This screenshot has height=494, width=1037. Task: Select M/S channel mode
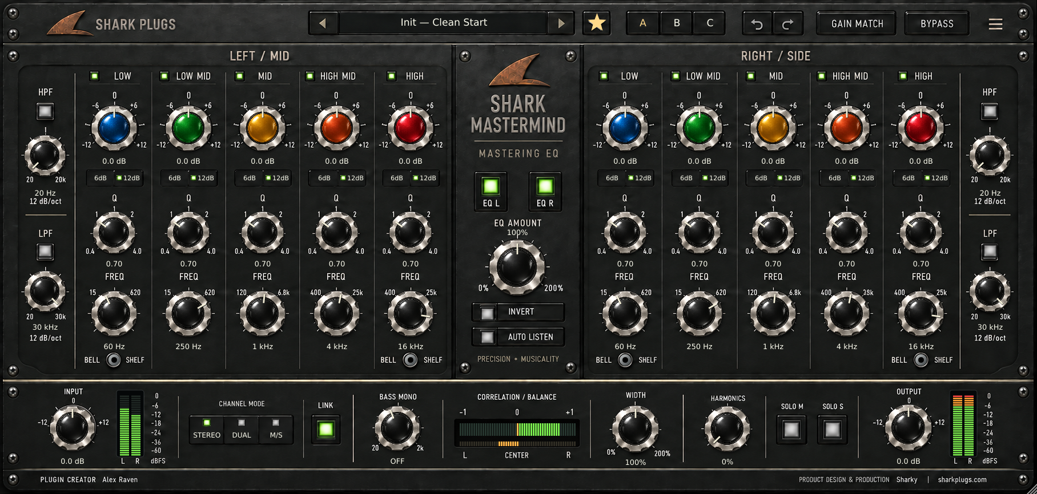pyautogui.click(x=276, y=430)
